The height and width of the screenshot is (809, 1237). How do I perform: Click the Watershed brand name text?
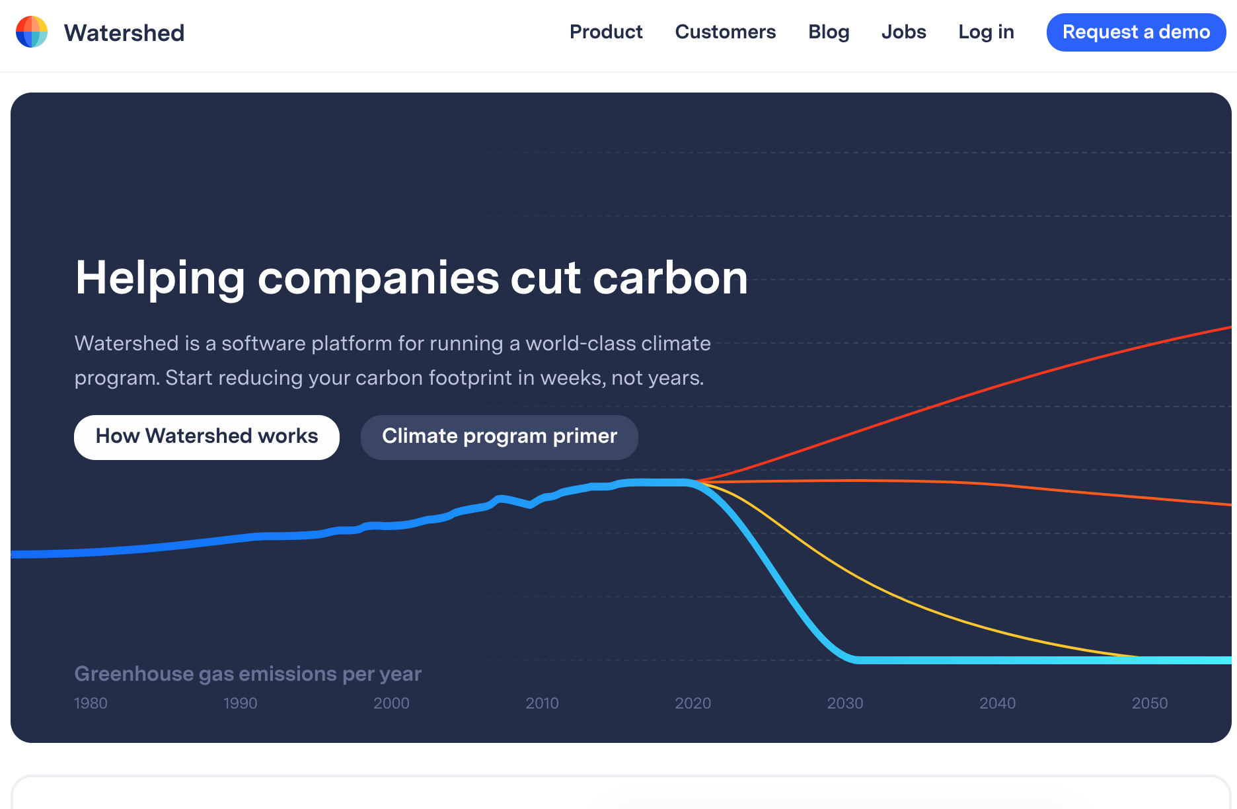(124, 32)
